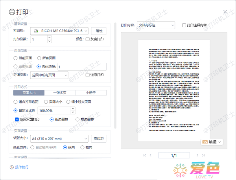Decrease the print copies count
This screenshot has width=236, height=180.
tap(50, 41)
